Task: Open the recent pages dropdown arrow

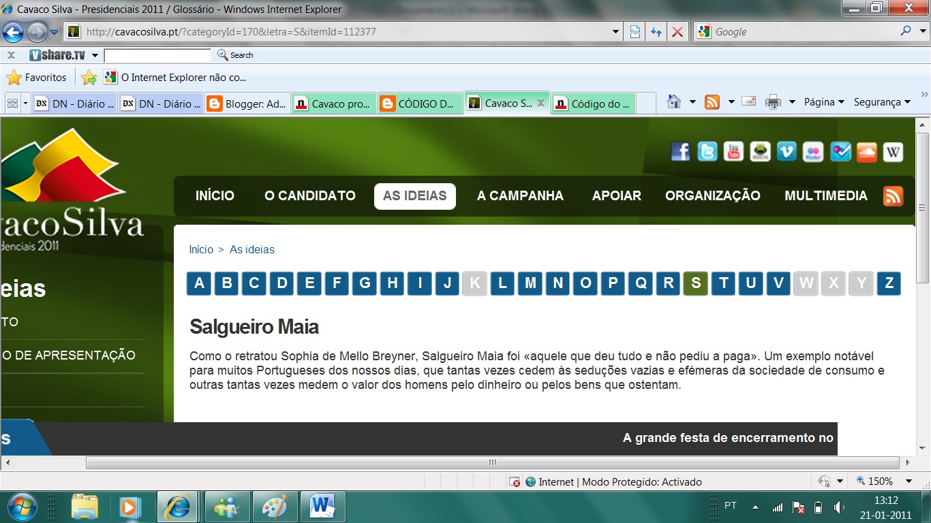Action: pos(55,31)
